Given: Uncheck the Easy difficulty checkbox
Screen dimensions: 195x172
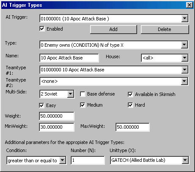Looking at the screenshot, I should [42, 105].
